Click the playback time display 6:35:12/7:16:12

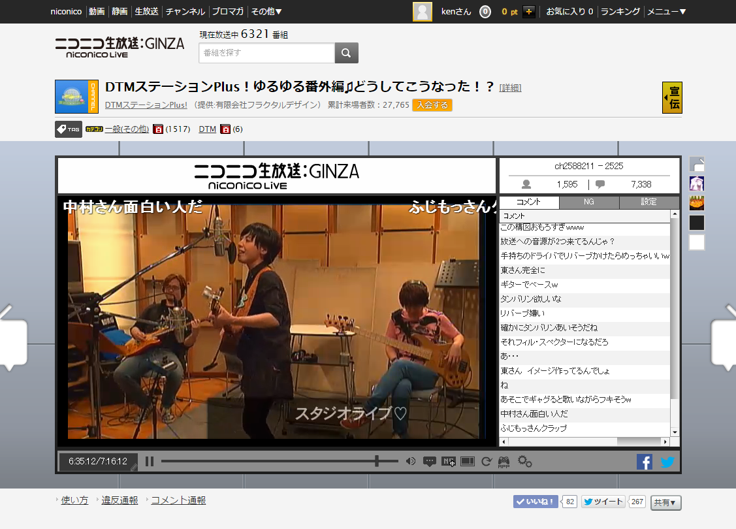click(x=98, y=462)
